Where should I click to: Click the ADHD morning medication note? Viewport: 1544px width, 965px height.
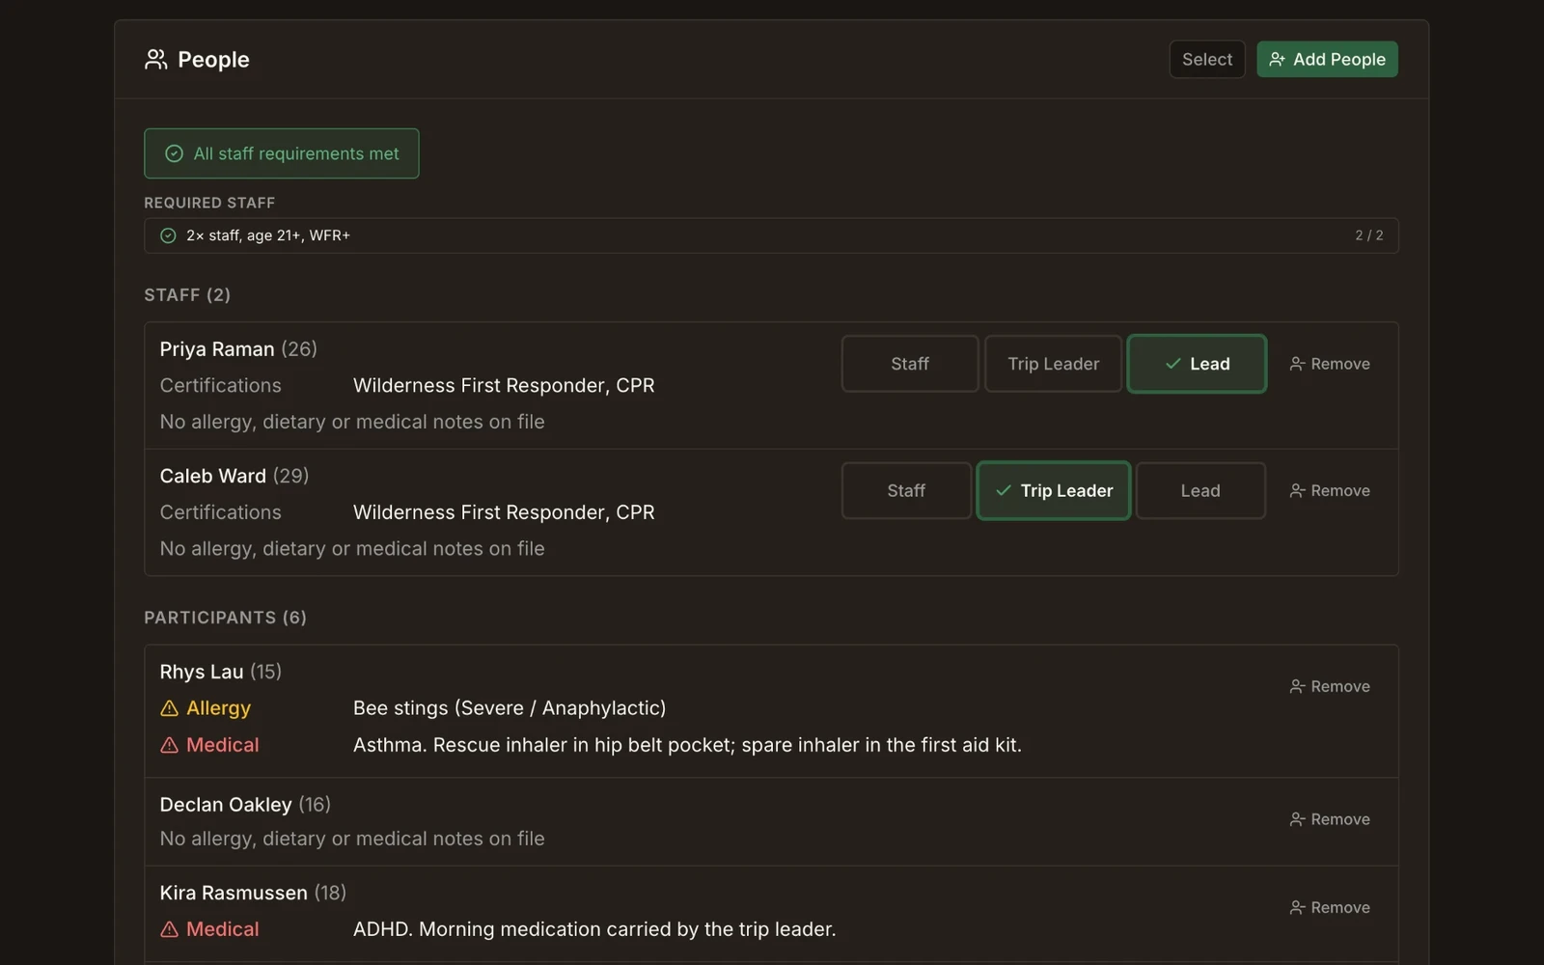coord(594,929)
